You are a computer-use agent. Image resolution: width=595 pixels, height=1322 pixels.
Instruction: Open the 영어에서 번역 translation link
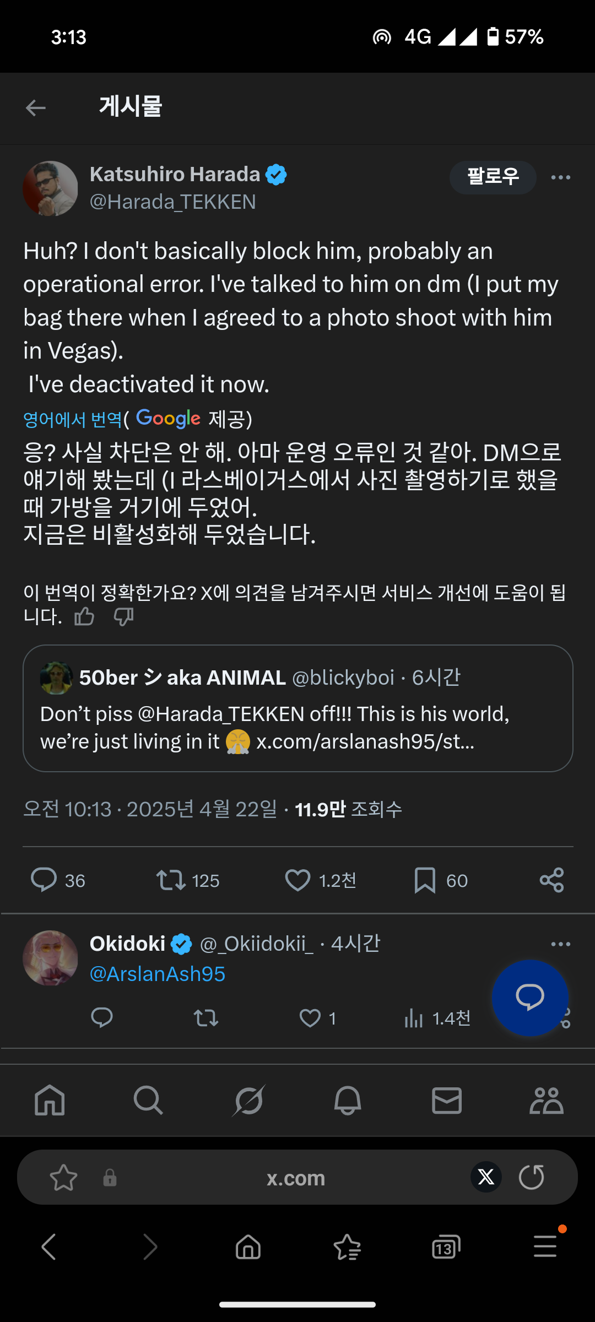[x=73, y=420]
